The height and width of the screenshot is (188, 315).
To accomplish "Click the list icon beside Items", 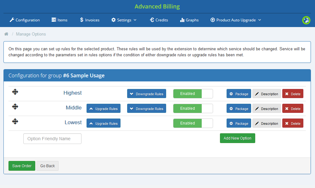I will coord(53,20).
